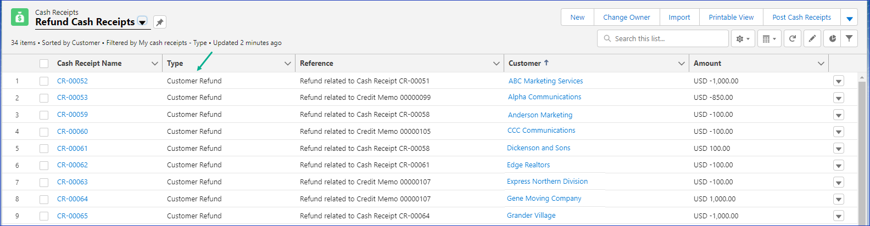Click the pencil edit list icon
This screenshot has width=870, height=226.
point(812,39)
